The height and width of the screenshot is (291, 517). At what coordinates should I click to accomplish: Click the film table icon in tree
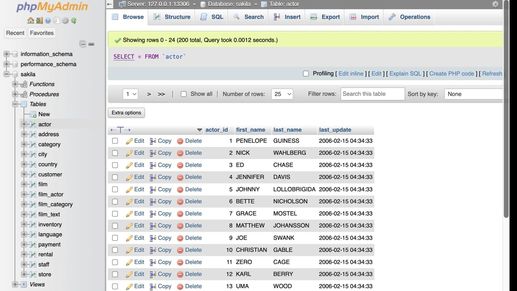click(x=33, y=184)
